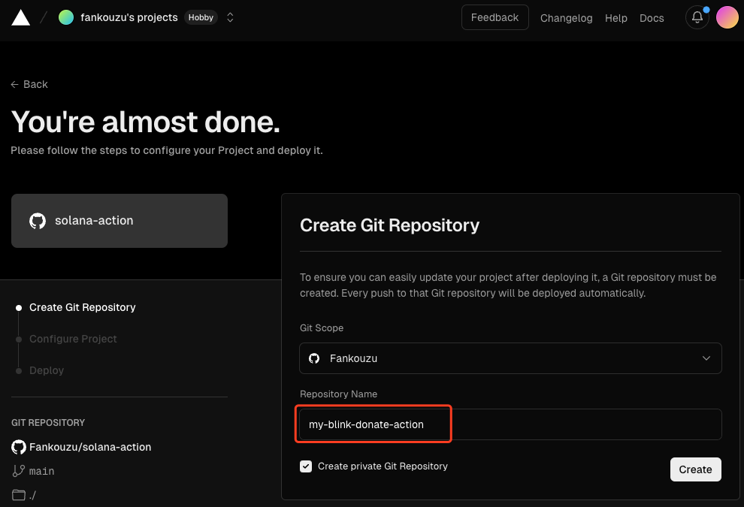
Task: Toggle Create private Git Repository checkbox
Action: click(306, 466)
